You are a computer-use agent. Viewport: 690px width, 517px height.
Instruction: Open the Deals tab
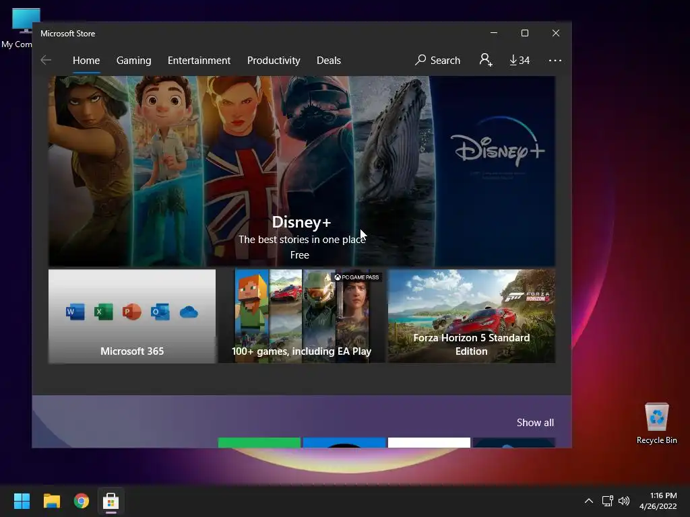pyautogui.click(x=329, y=60)
